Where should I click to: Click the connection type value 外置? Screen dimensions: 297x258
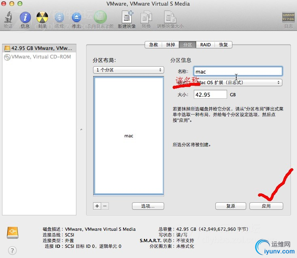[x=69, y=241]
